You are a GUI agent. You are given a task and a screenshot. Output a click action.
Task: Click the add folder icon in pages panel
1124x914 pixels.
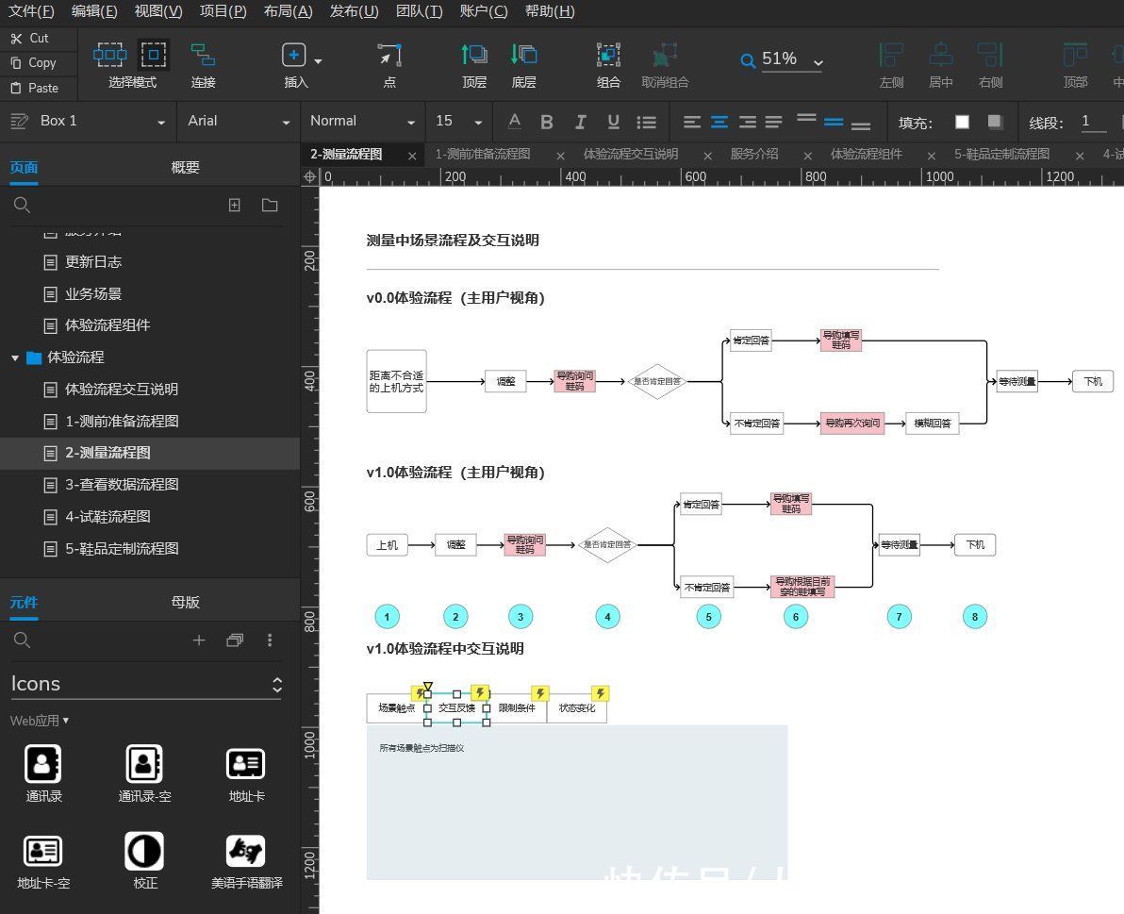tap(270, 205)
